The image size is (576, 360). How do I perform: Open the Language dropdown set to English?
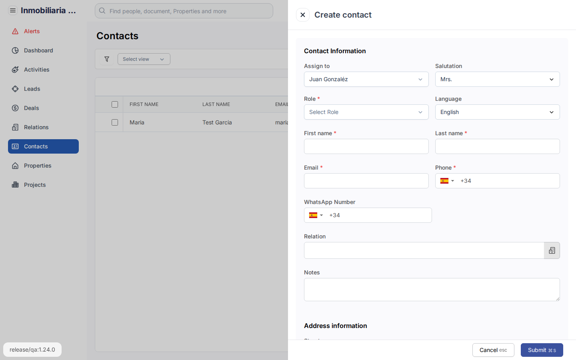pos(497,112)
